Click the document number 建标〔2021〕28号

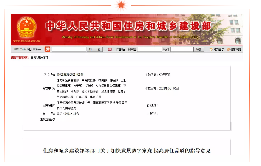(68, 114)
